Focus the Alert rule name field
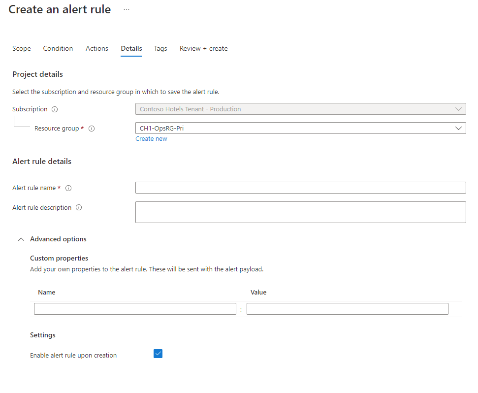Viewport: 478px width, 393px height. point(301,188)
